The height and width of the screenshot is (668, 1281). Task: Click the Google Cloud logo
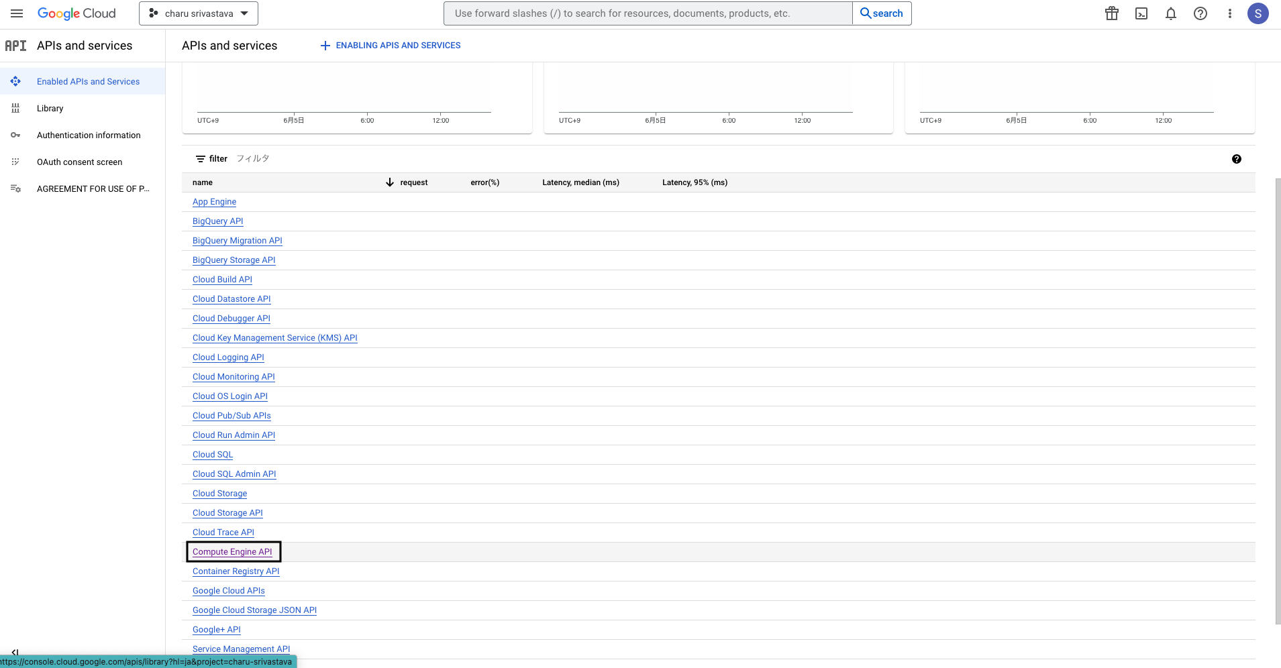(76, 13)
